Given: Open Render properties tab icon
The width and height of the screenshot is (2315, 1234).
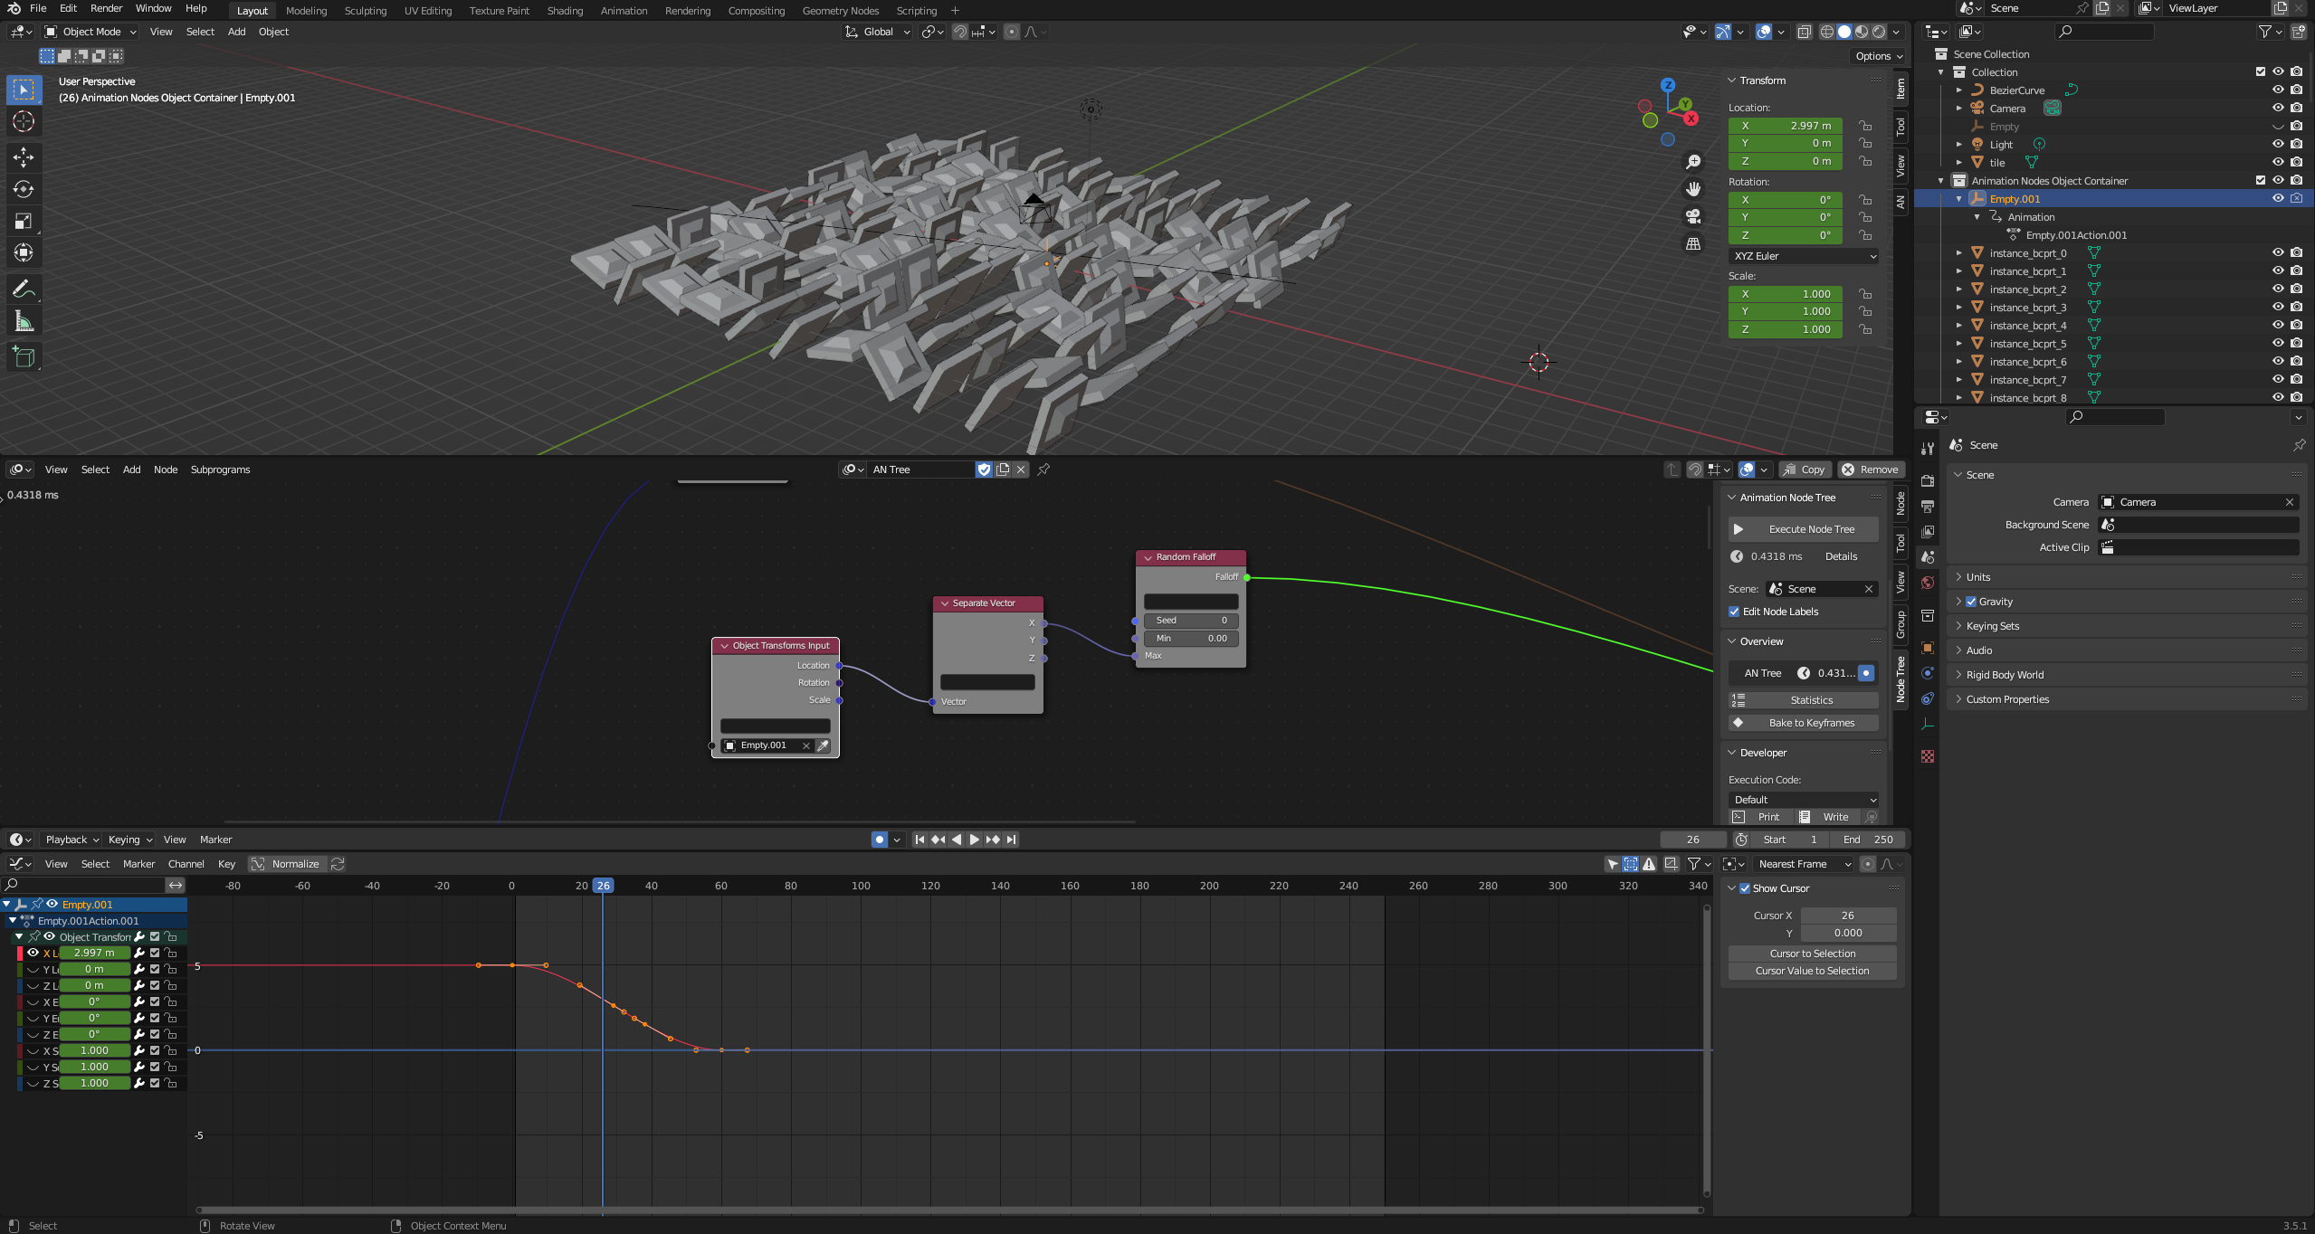Looking at the screenshot, I should coord(1928,480).
